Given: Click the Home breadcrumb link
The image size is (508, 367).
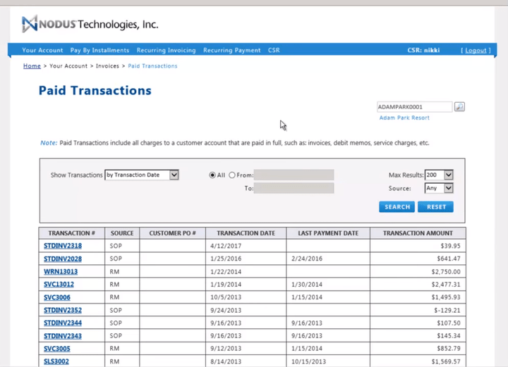Looking at the screenshot, I should point(32,66).
